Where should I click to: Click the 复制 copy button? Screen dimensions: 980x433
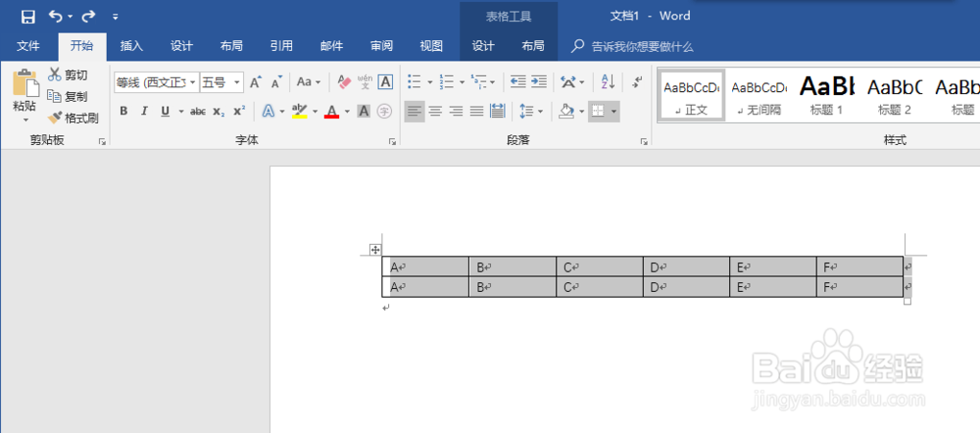[69, 96]
